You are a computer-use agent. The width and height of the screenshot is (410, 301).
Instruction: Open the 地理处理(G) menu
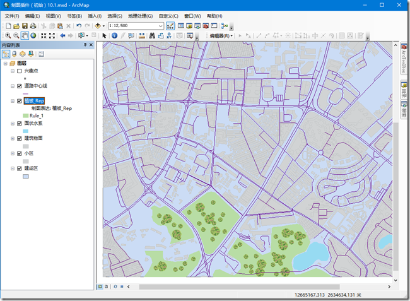pos(141,16)
